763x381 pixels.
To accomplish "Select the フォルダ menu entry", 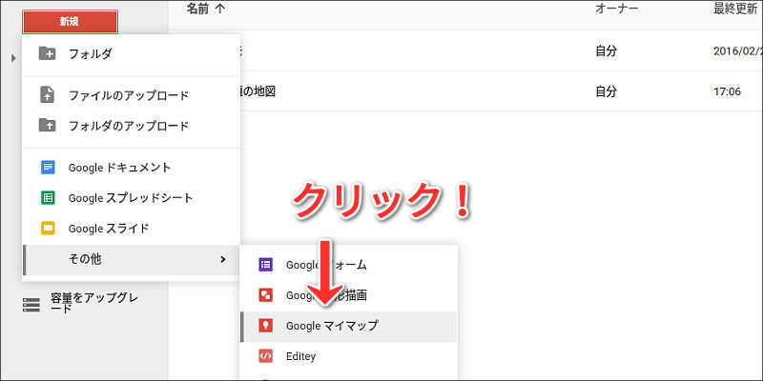I will click(x=131, y=53).
